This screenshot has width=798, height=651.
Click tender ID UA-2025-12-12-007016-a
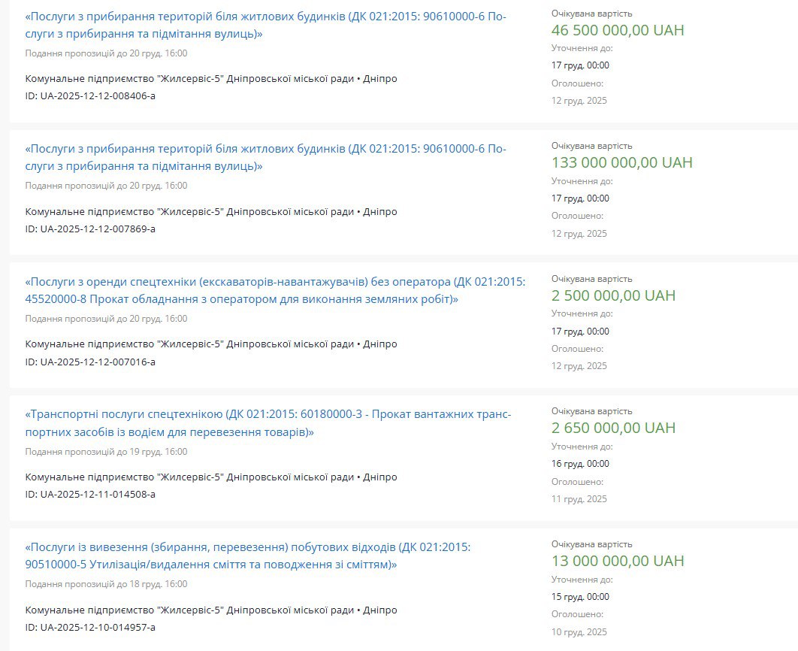click(90, 362)
